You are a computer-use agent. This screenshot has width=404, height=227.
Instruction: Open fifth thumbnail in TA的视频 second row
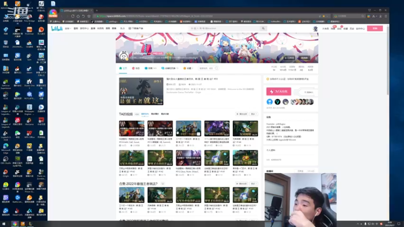(245, 158)
